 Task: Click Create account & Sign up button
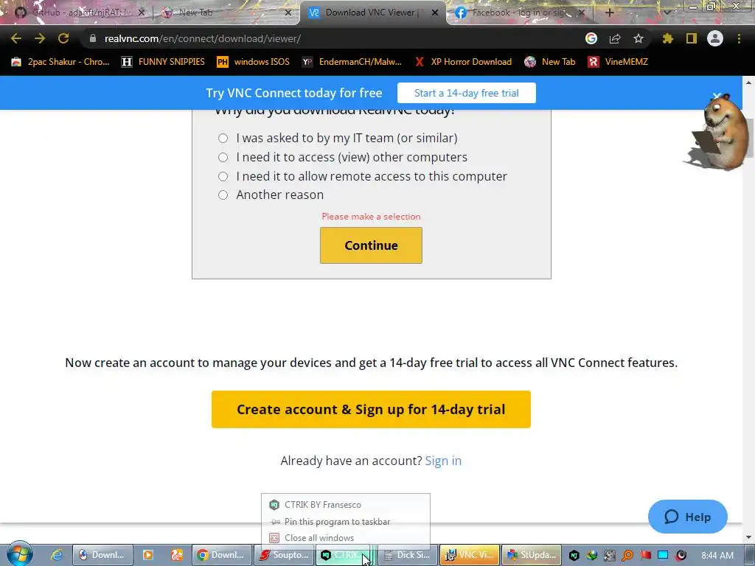371,409
